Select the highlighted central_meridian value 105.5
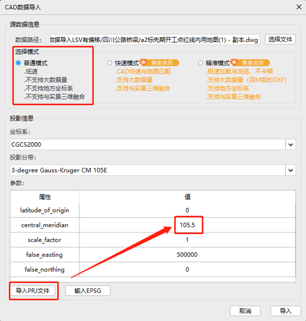The width and height of the screenshot is (306, 321). [x=189, y=225]
